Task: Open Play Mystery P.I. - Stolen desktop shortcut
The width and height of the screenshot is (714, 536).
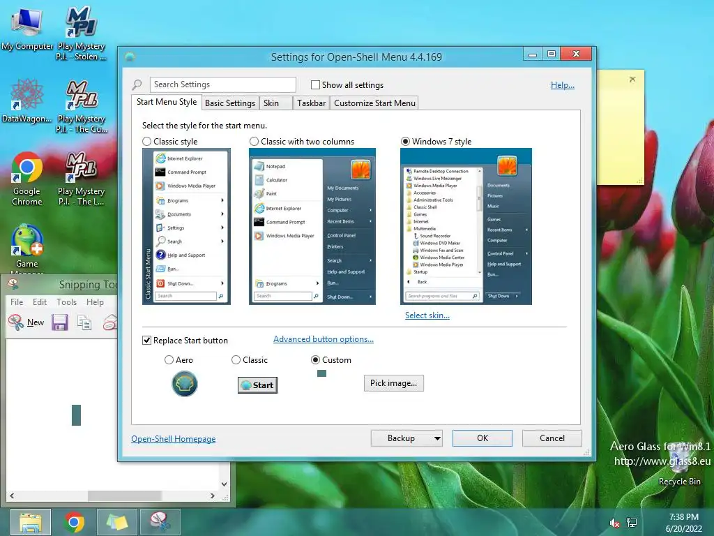Action: point(81,33)
